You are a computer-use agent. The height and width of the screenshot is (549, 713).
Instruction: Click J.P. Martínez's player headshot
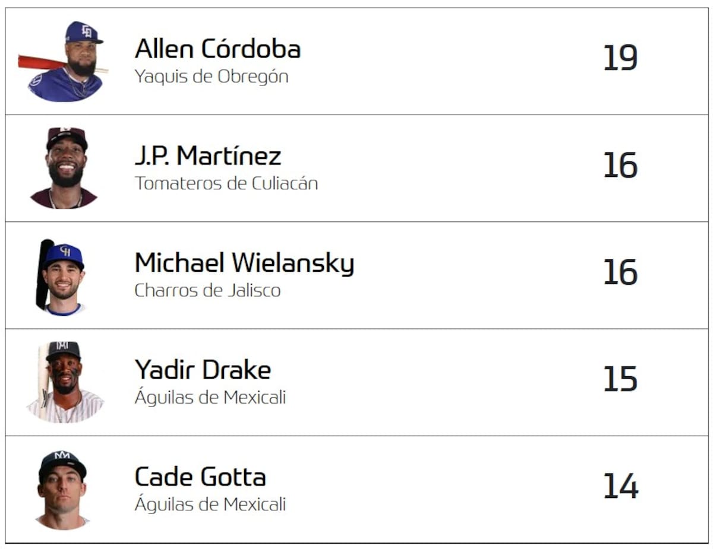(x=65, y=169)
